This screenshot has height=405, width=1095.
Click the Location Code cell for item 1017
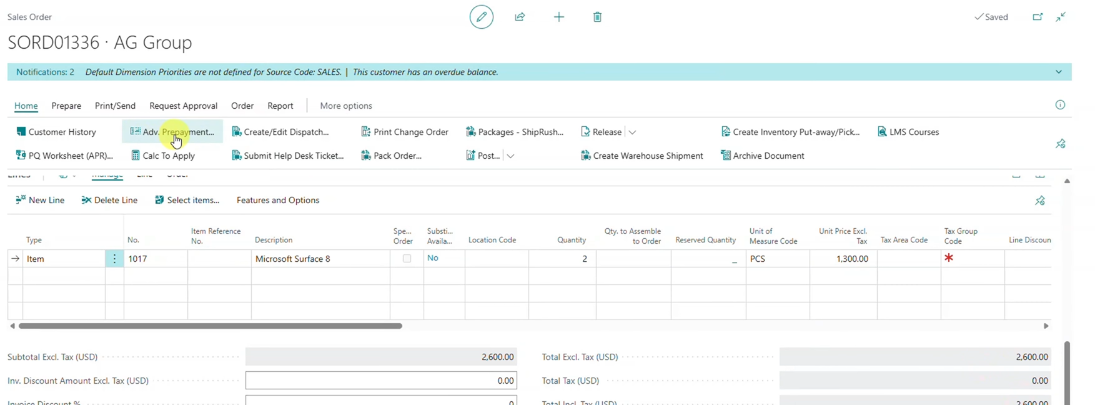point(497,258)
